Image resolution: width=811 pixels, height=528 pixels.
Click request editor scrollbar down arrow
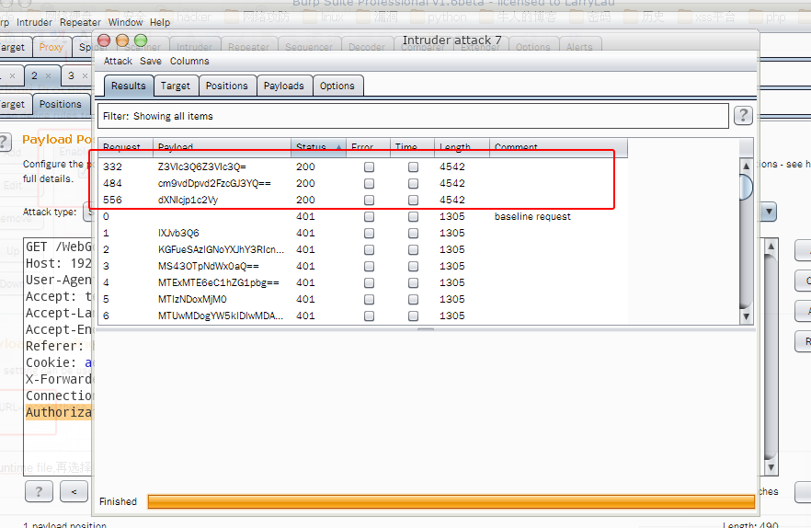771,468
